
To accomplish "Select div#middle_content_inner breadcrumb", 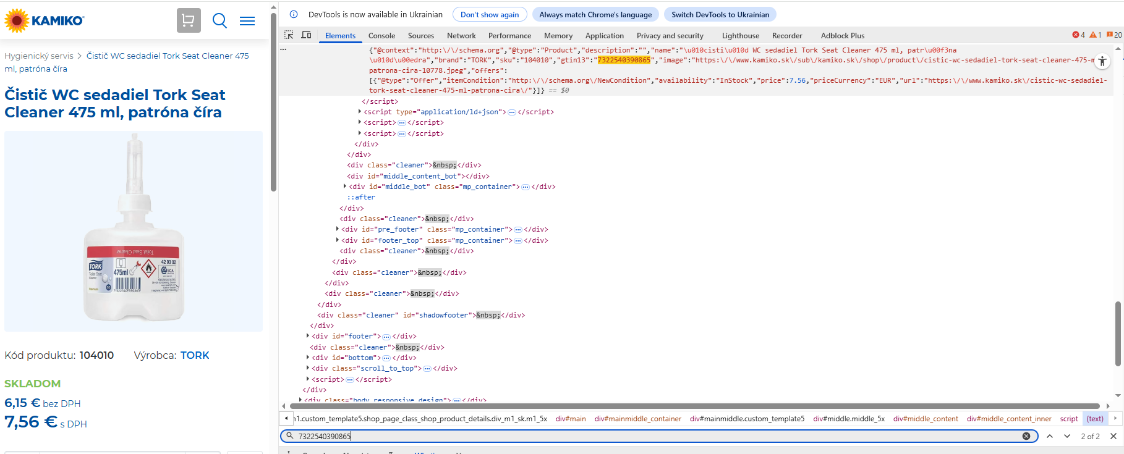I will click(x=1009, y=419).
